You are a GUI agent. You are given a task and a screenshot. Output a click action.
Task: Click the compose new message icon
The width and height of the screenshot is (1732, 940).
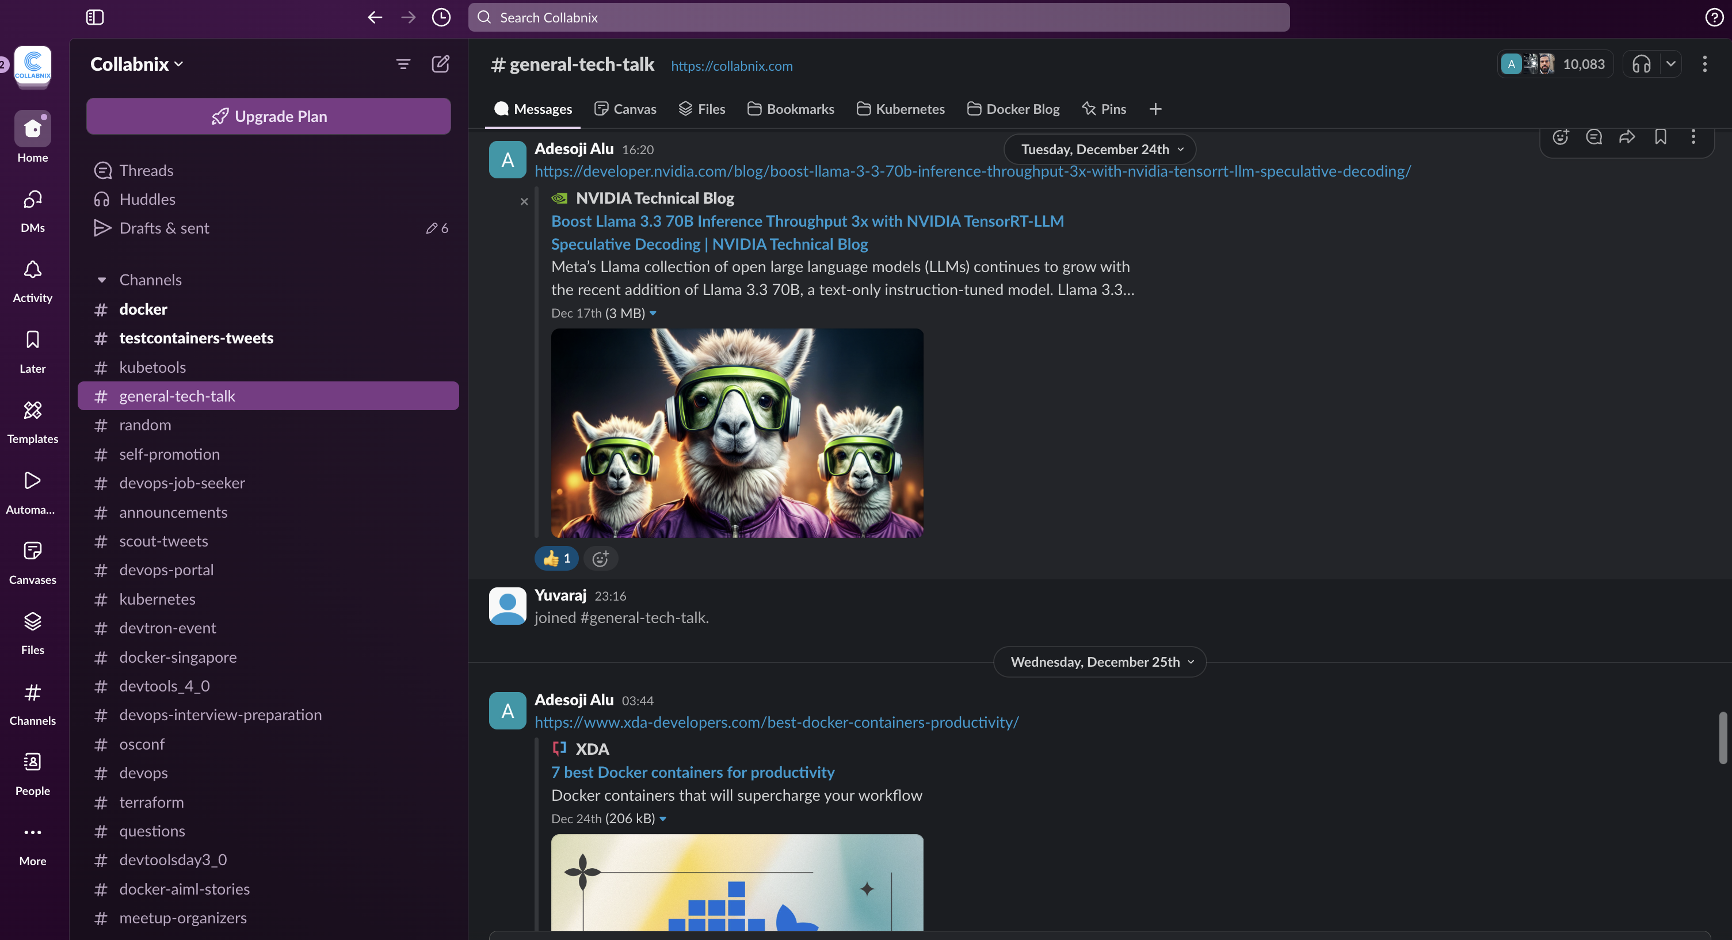click(x=440, y=64)
